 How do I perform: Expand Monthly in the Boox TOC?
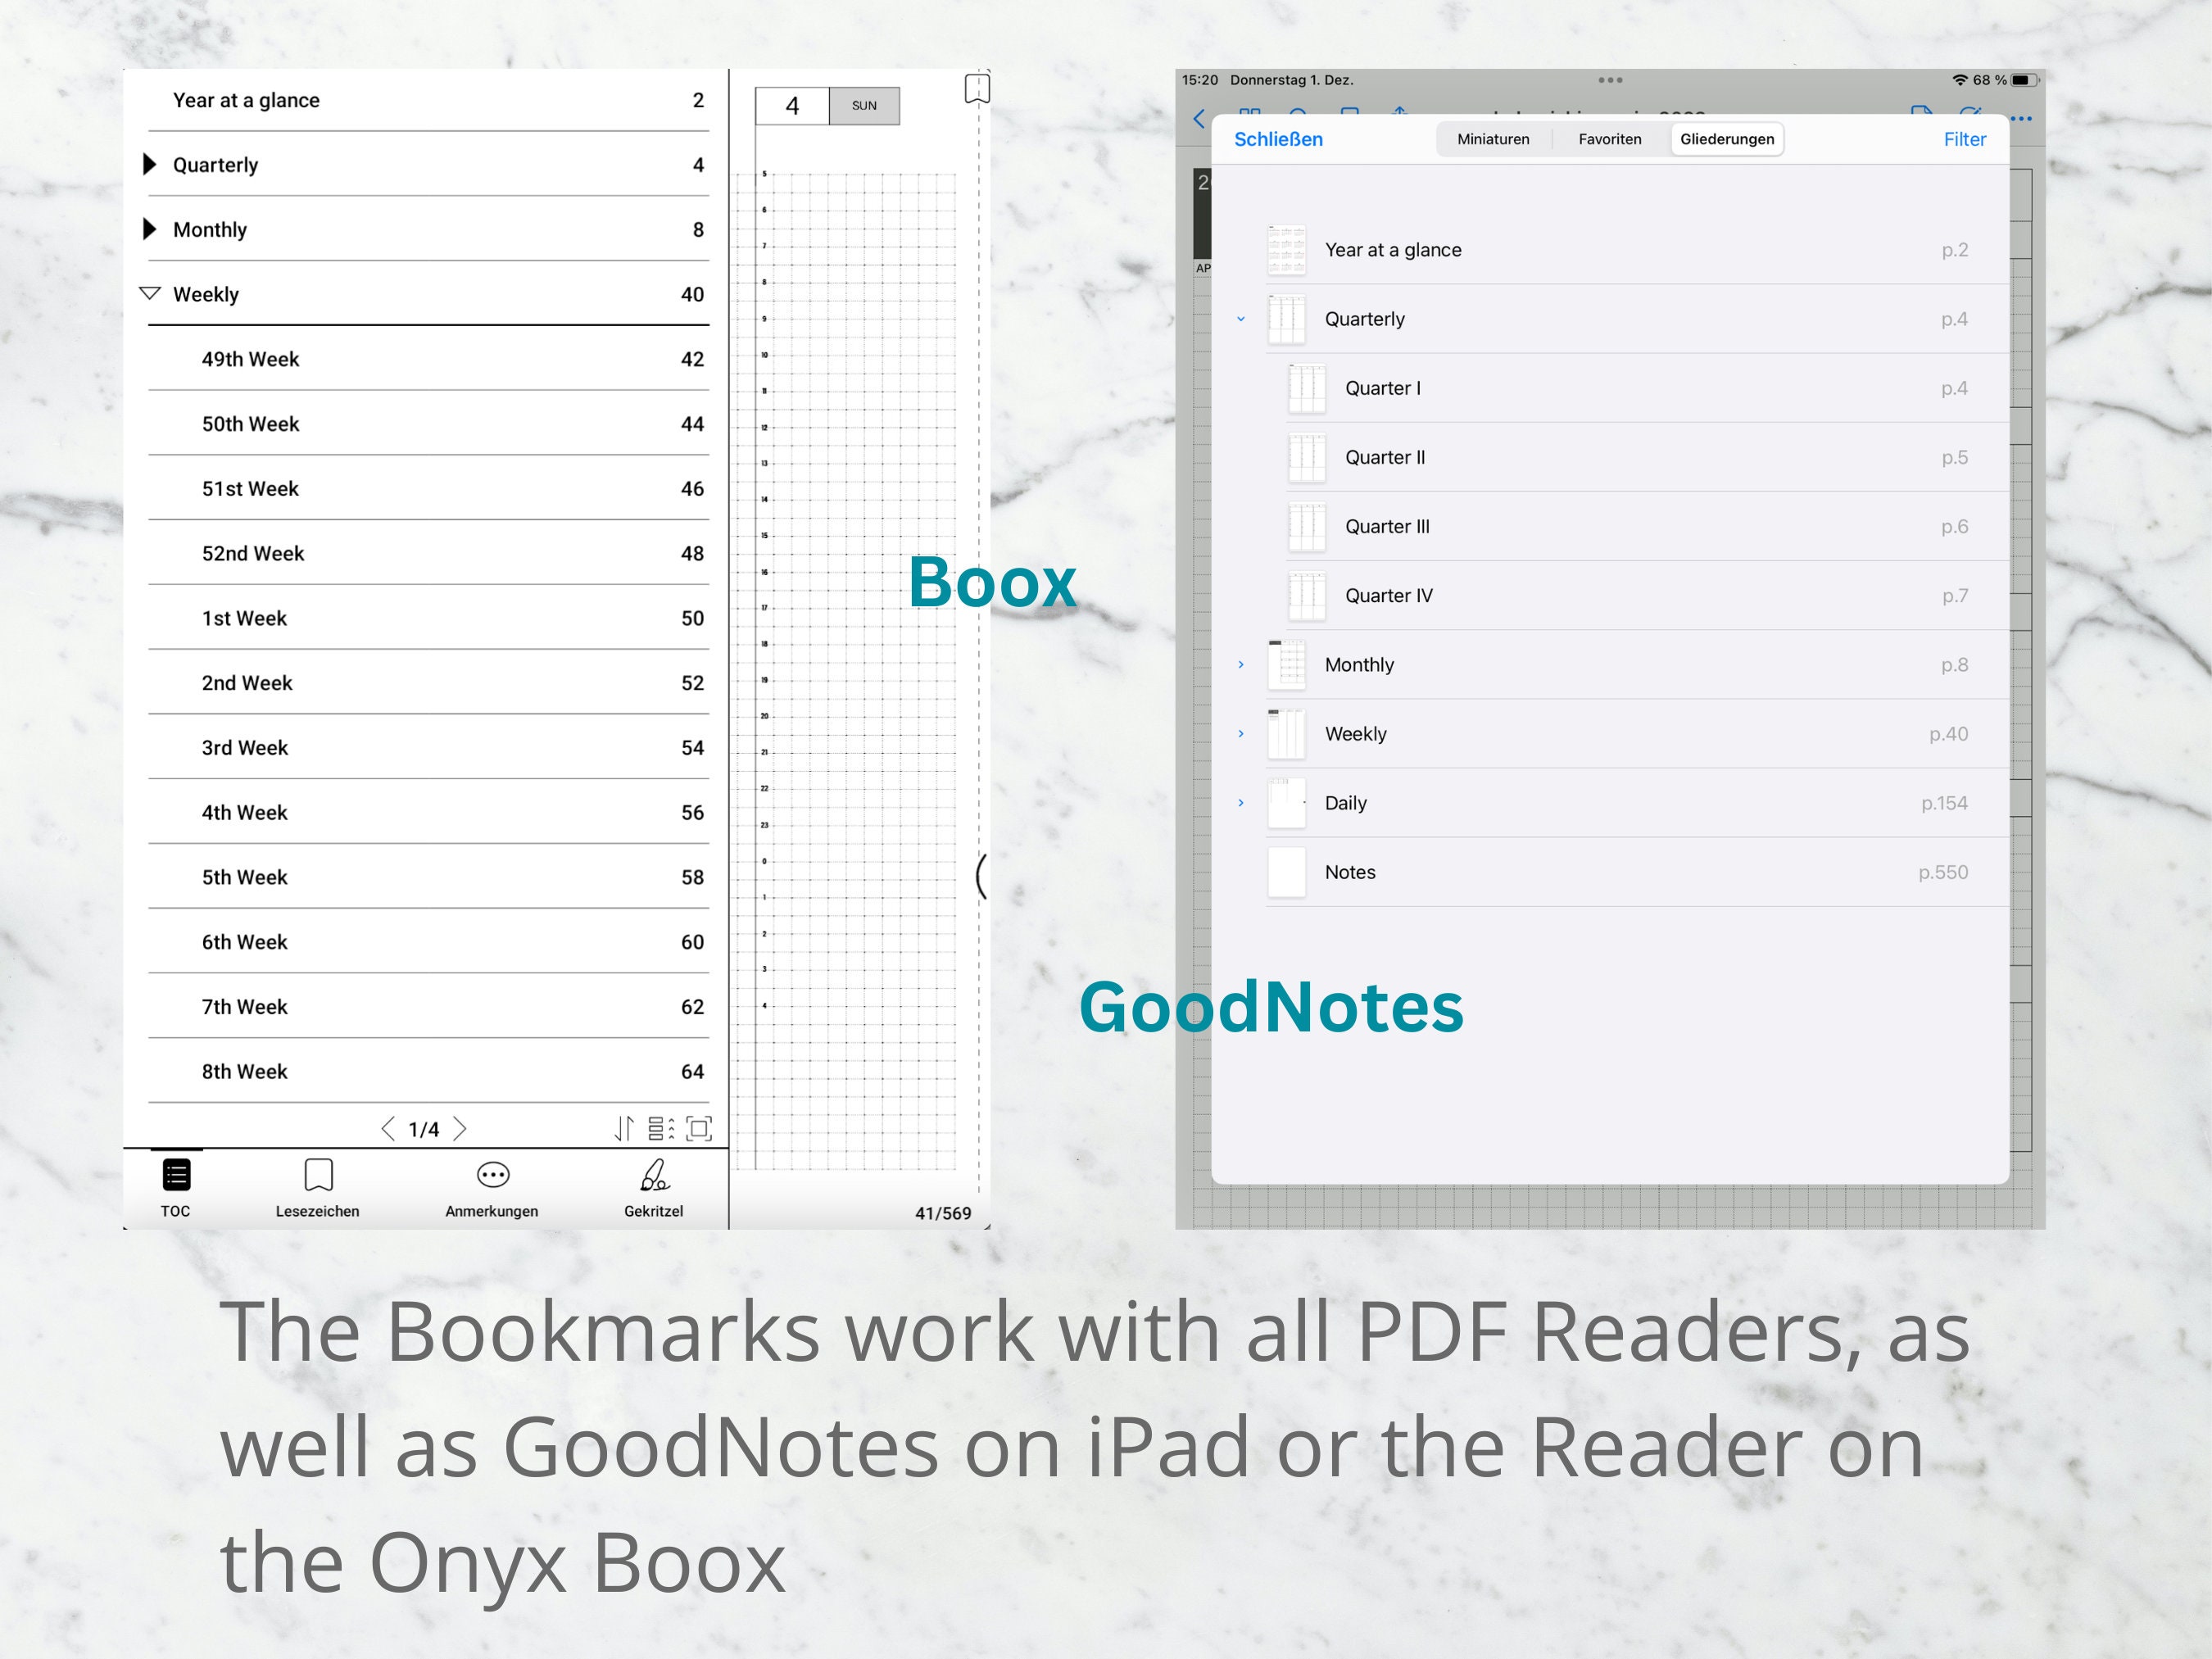click(150, 229)
